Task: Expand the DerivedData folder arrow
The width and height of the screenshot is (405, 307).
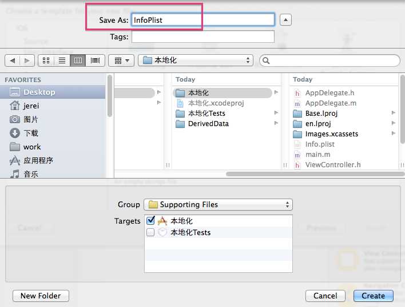Action: [276, 123]
